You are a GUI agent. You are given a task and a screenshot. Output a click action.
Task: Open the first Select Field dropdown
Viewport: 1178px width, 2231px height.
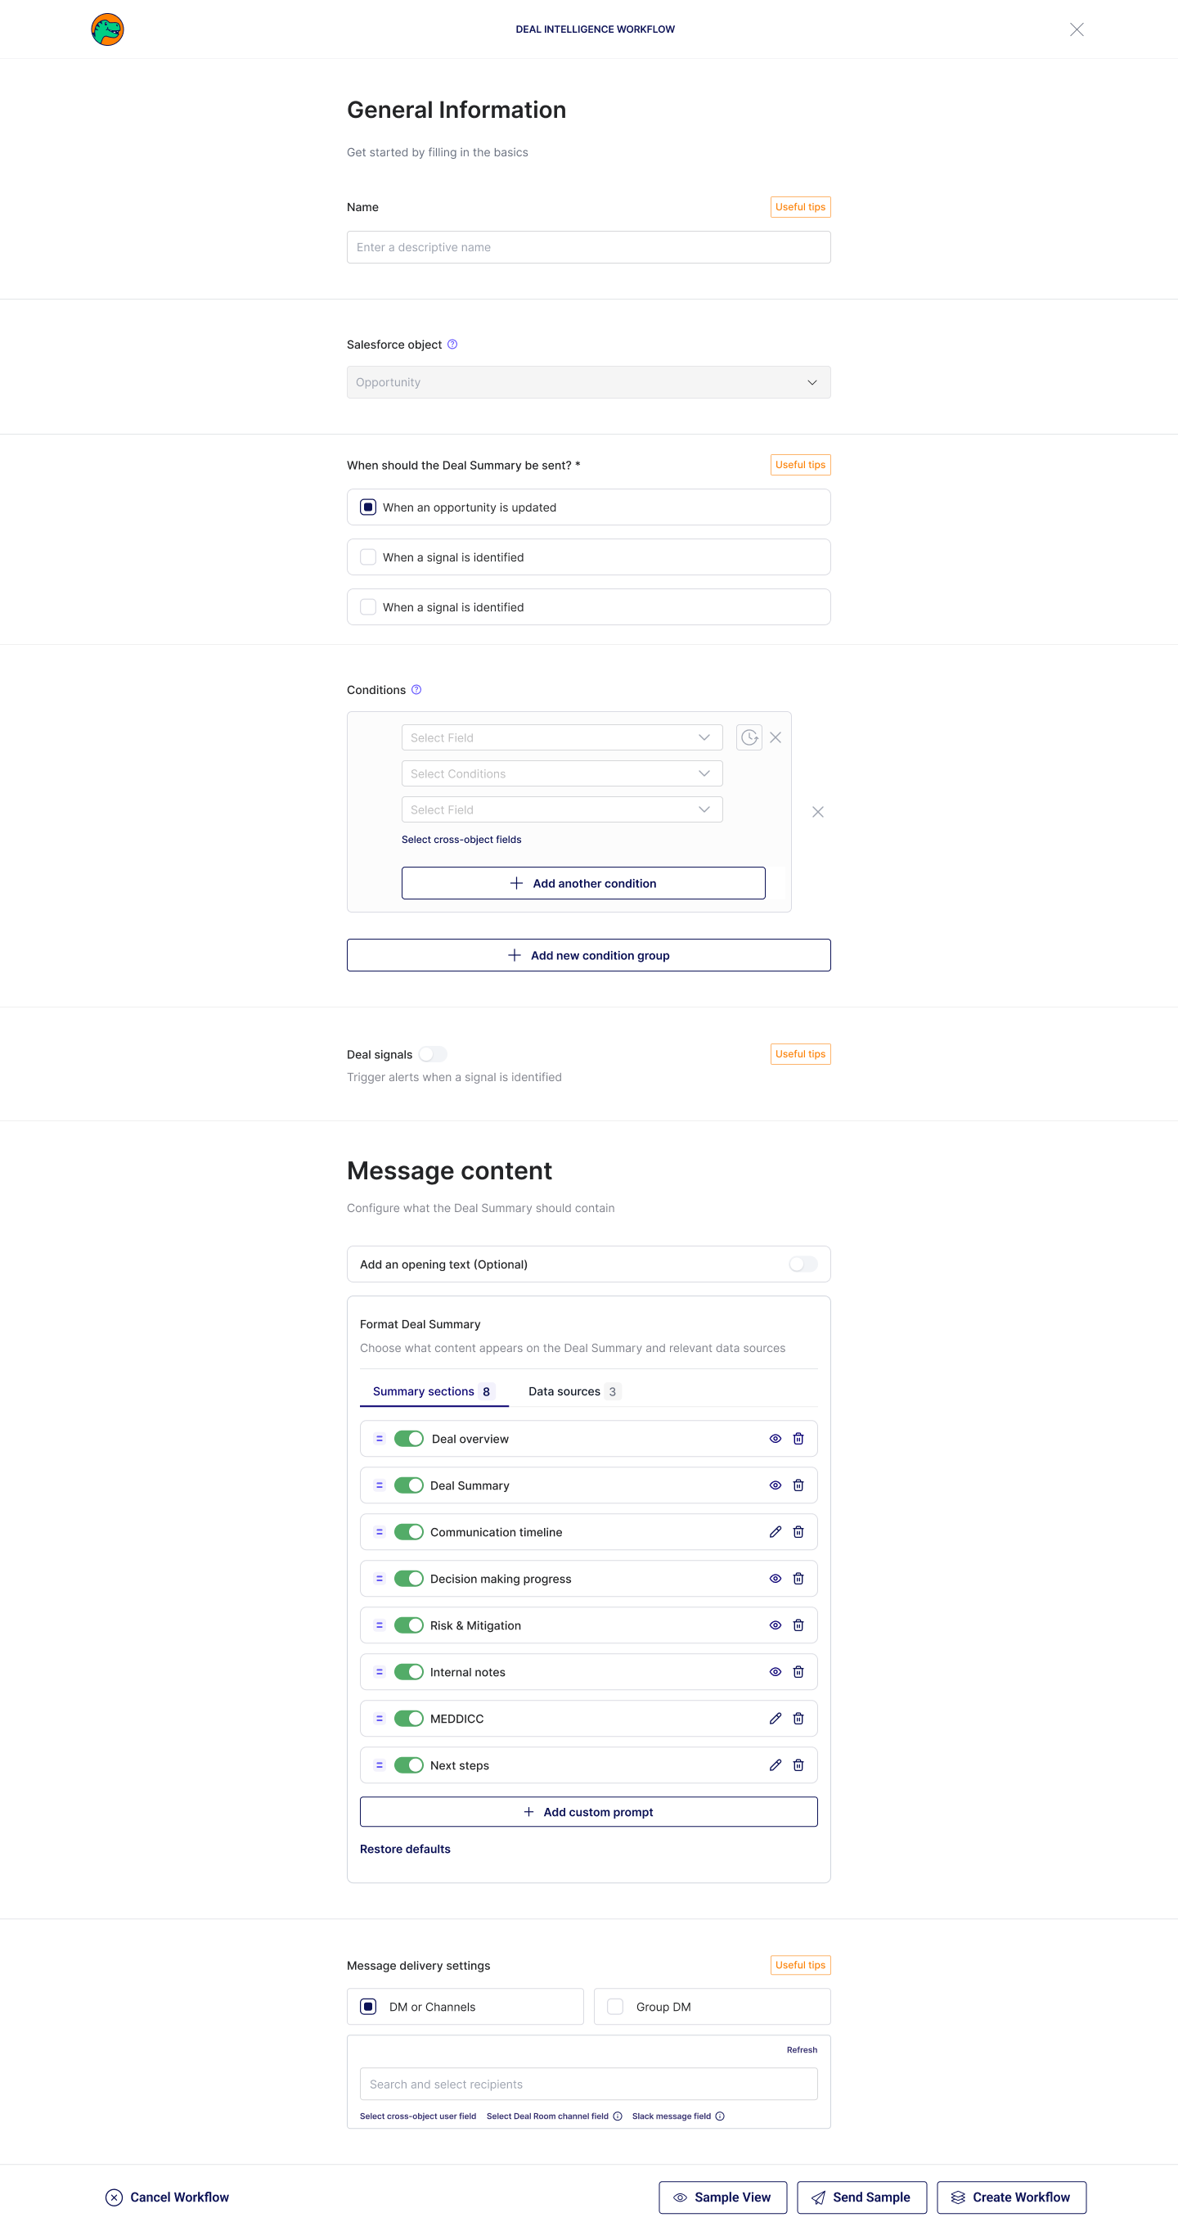(x=562, y=738)
